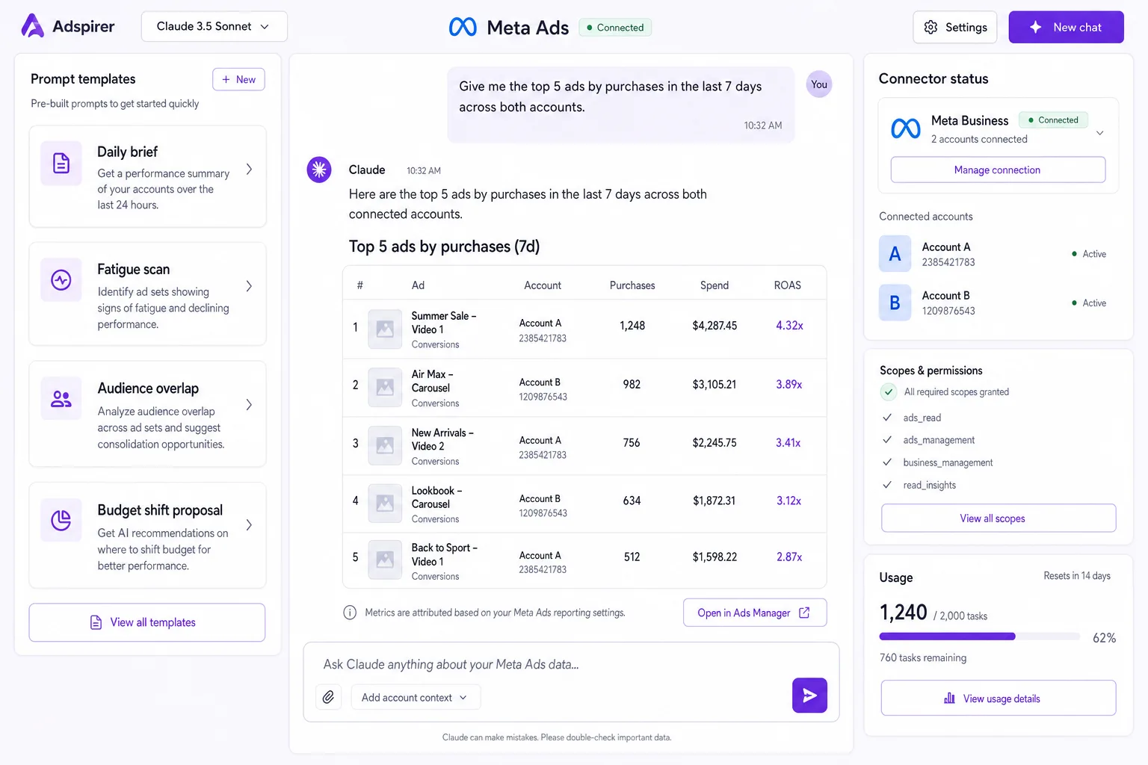This screenshot has width=1148, height=765.
Task: Click the Daily brief document icon
Action: pyautogui.click(x=61, y=163)
